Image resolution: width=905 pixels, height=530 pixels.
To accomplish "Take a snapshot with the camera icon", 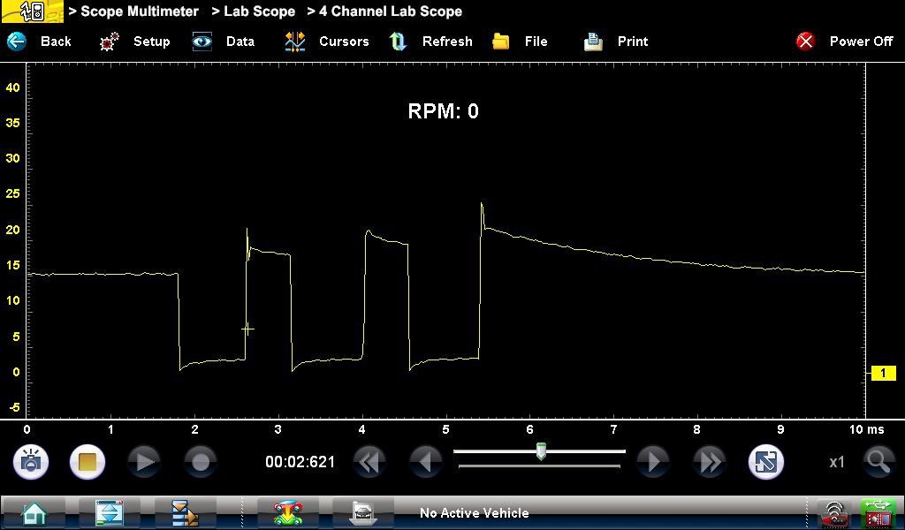I will 31,462.
